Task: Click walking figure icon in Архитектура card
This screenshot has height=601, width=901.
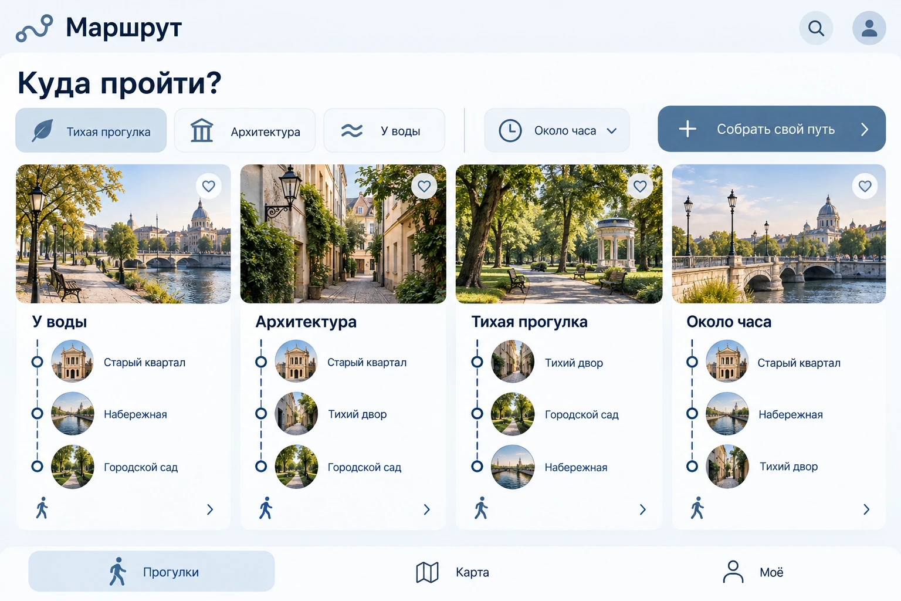Action: pyautogui.click(x=266, y=508)
